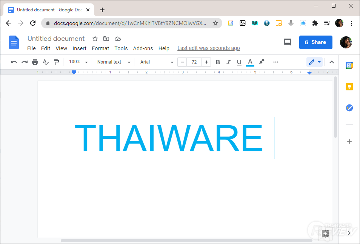Expand the 100% zoom dropdown
This screenshot has width=360, height=244.
coord(78,62)
